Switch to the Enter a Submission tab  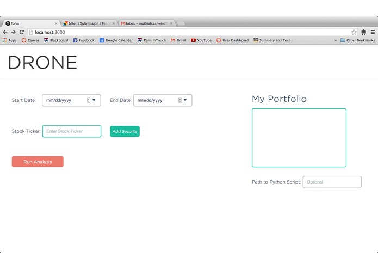coord(89,23)
